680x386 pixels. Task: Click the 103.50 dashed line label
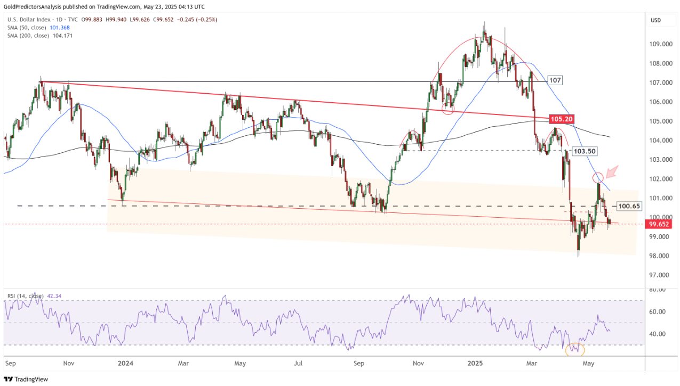click(583, 151)
